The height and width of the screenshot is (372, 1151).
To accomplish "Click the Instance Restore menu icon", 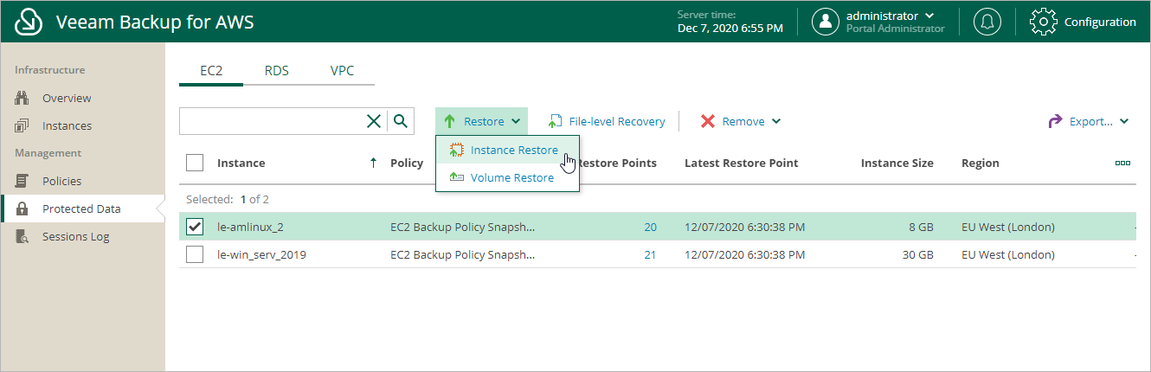I will point(457,150).
